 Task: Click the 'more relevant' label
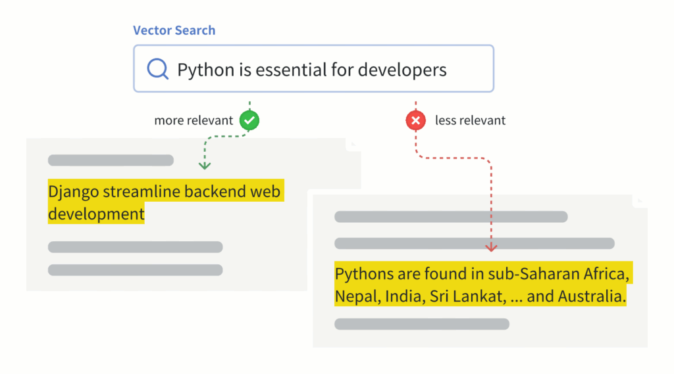[x=194, y=121]
